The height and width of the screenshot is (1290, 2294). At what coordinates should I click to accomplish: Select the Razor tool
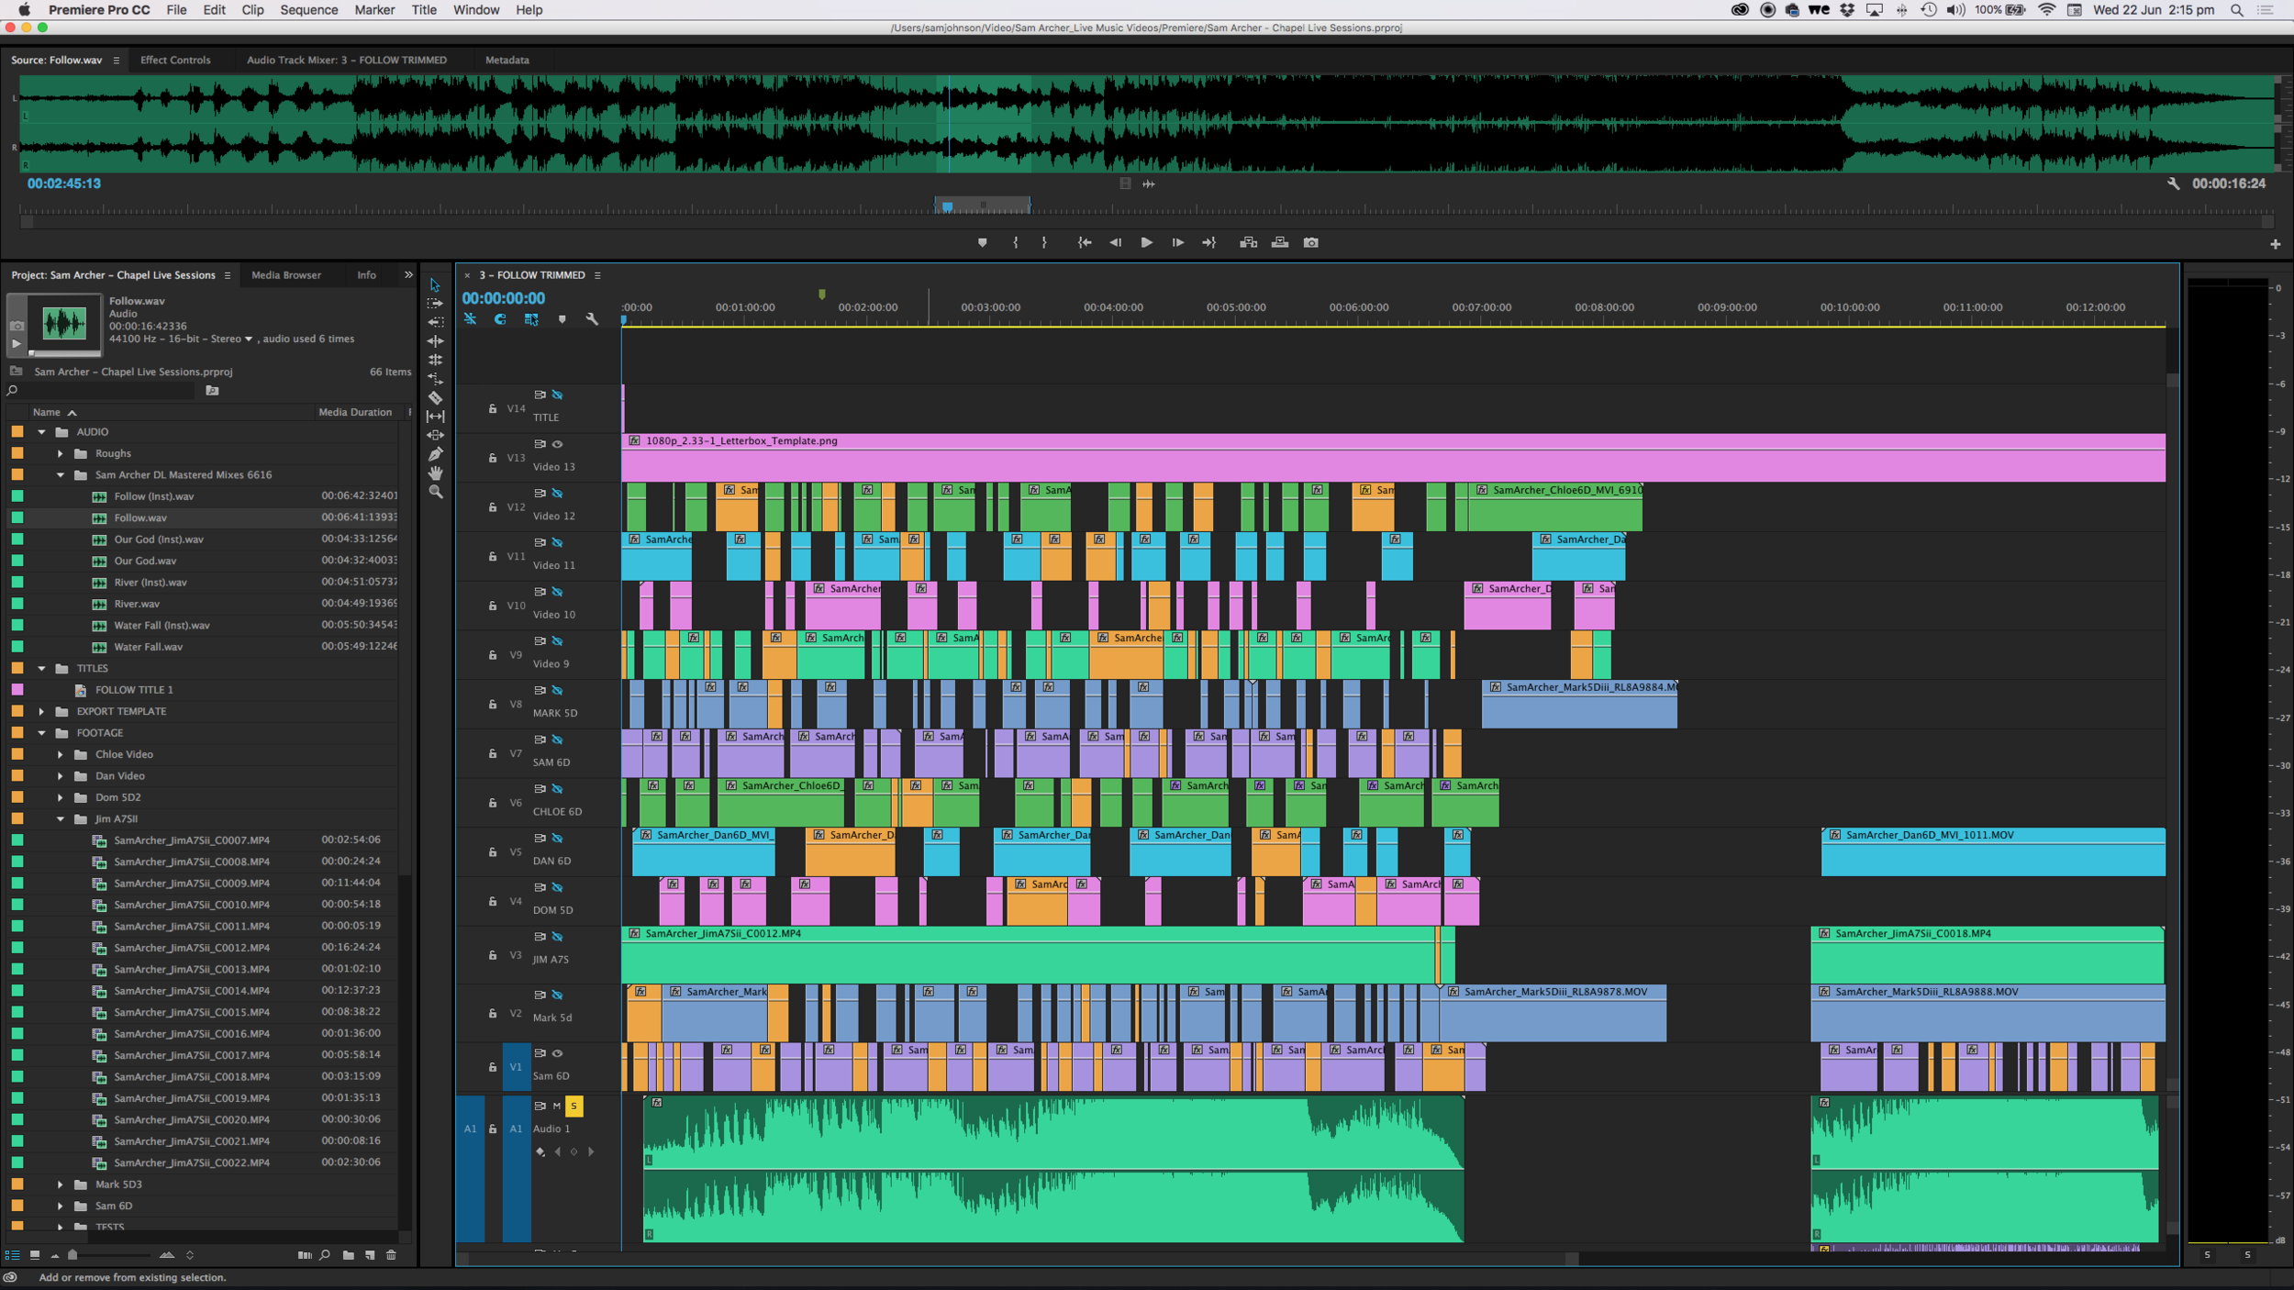(x=435, y=397)
